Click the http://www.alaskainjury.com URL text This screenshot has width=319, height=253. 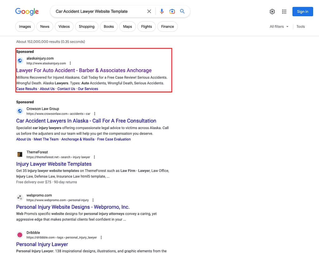pos(46,63)
